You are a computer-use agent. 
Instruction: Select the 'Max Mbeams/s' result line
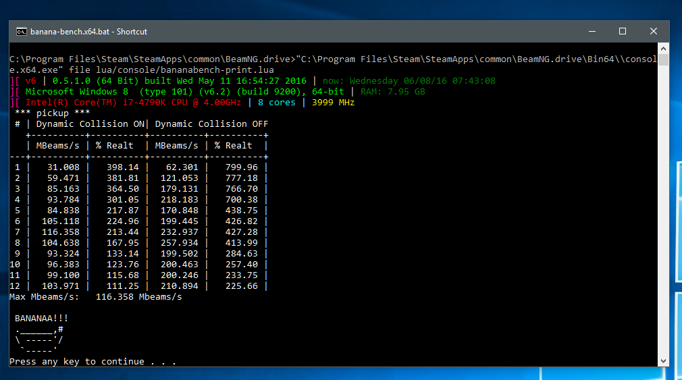coord(96,297)
